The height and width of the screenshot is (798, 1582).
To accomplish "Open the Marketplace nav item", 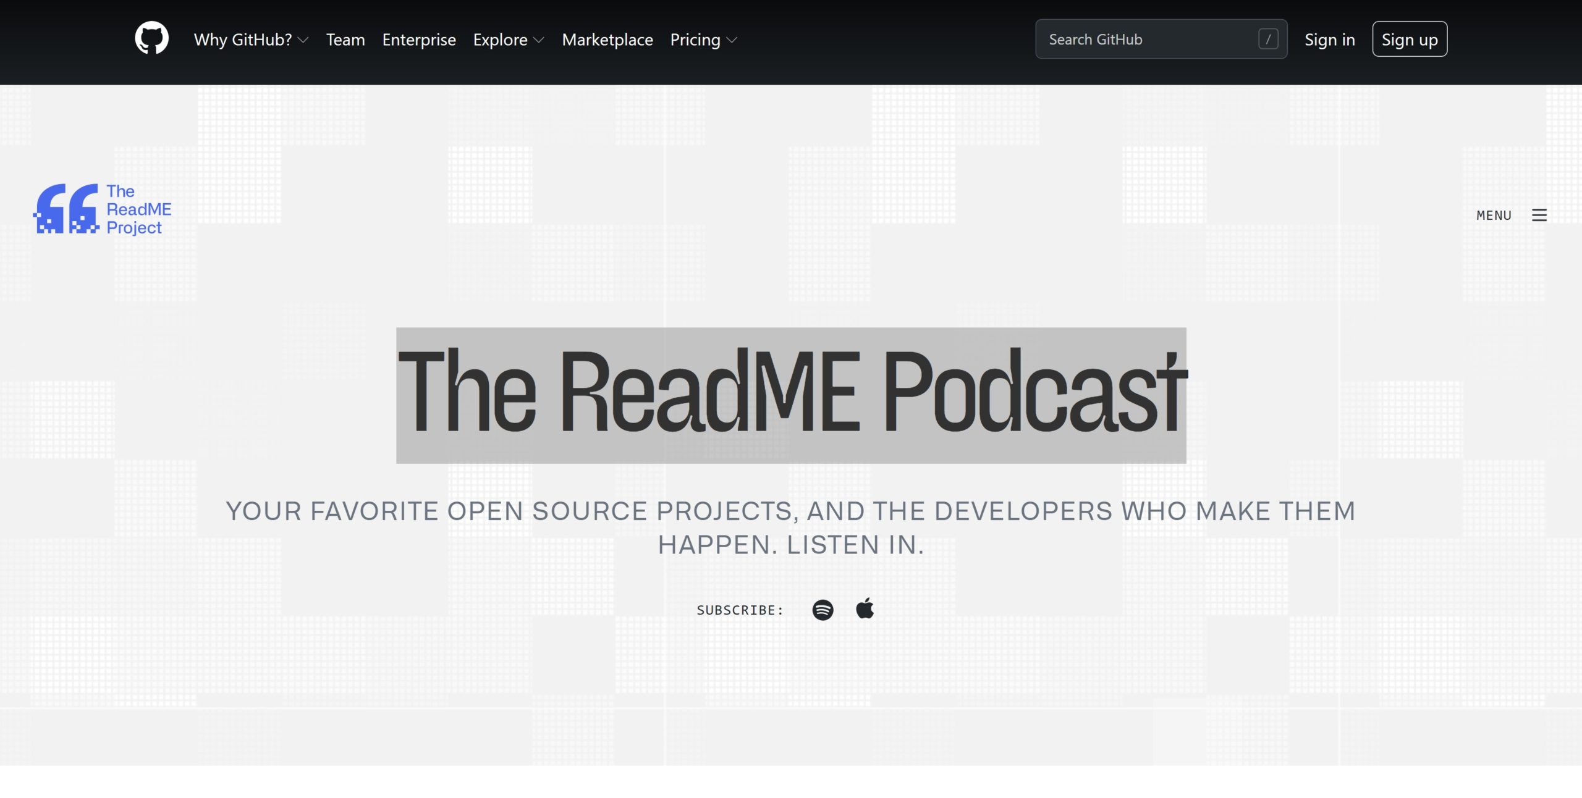I will [x=607, y=40].
